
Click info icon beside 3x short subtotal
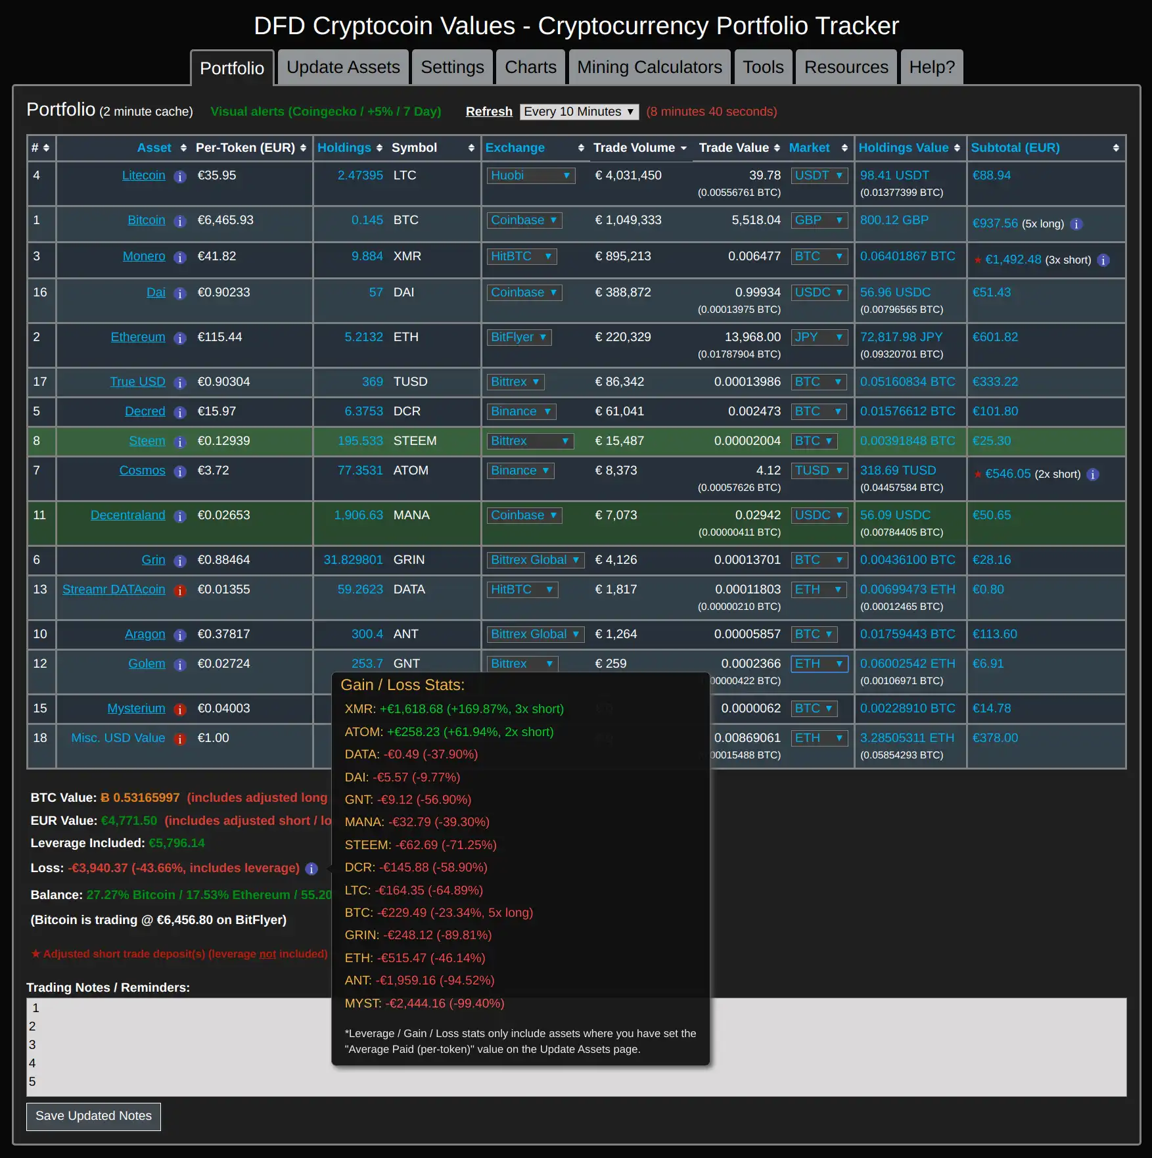pos(1104,260)
